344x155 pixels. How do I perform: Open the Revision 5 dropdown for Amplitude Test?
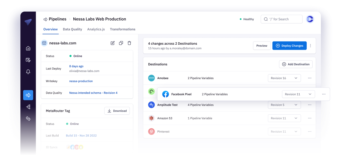[284, 105]
